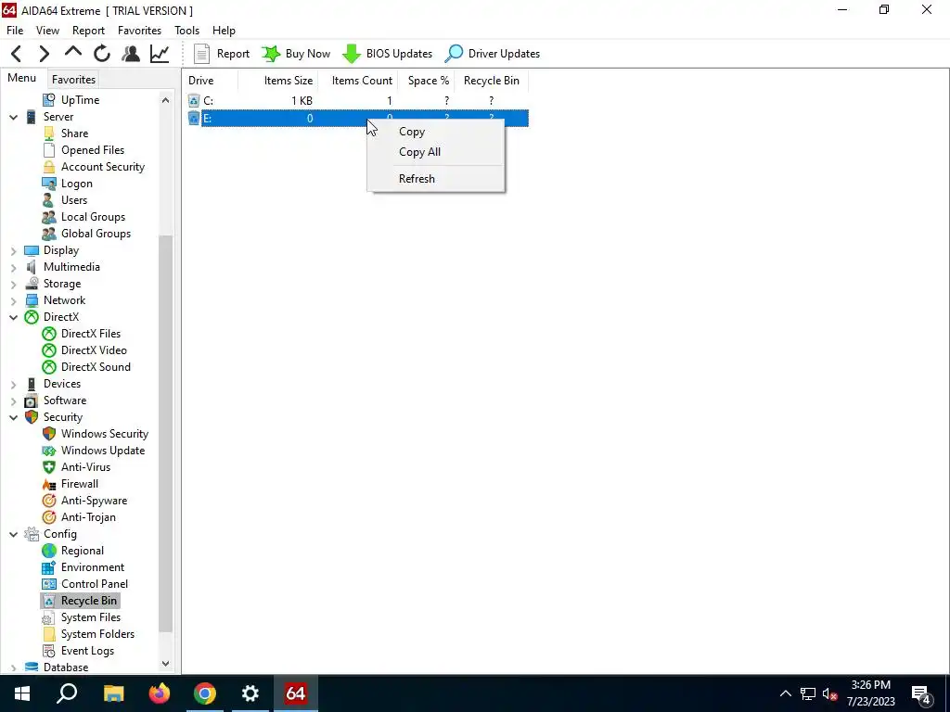Select UpTime in the tree
Screen dimensions: 950x712
pyautogui.click(x=80, y=100)
